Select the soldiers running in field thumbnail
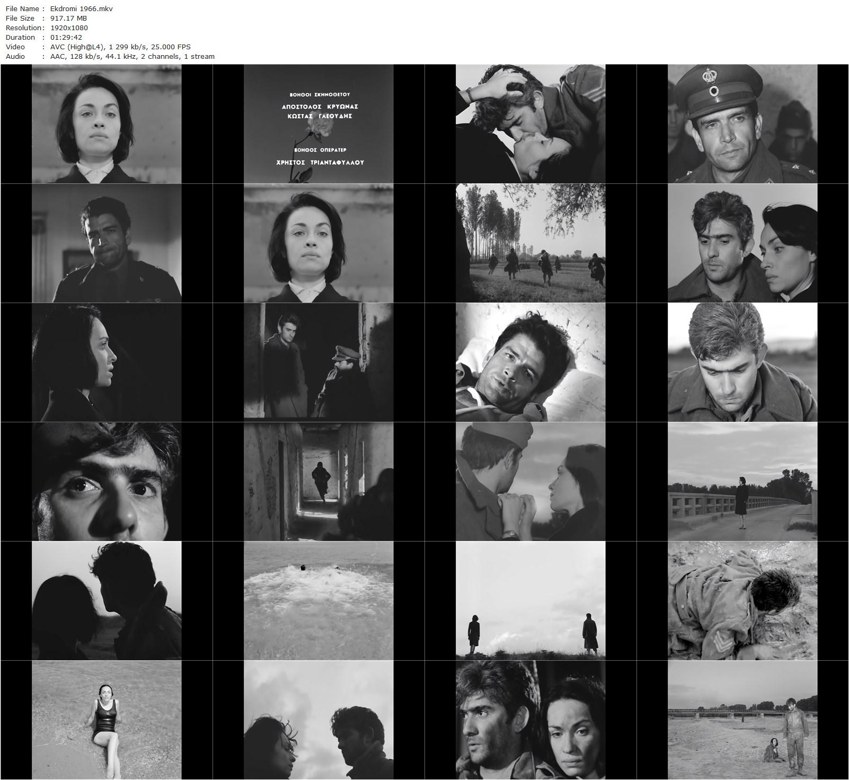This screenshot has width=849, height=780. tap(530, 242)
